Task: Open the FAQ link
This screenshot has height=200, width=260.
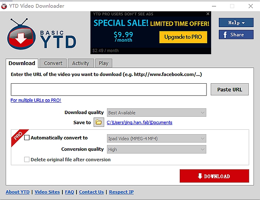Action: tap(69, 192)
